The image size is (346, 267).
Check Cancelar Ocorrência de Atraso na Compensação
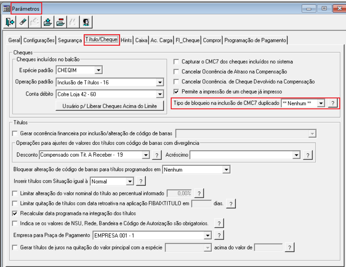[176, 72]
